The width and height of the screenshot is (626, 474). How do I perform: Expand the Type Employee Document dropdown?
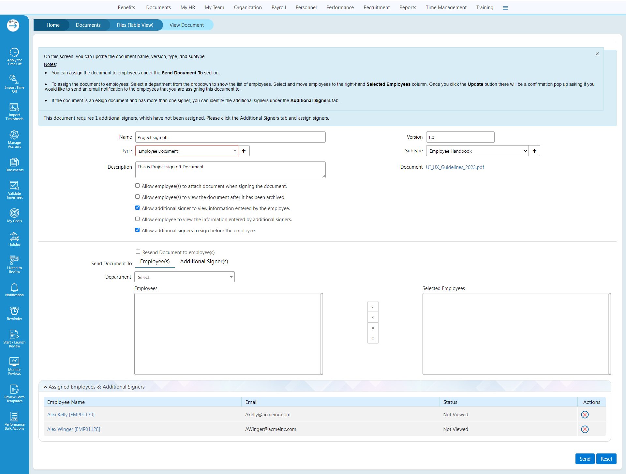pyautogui.click(x=187, y=151)
